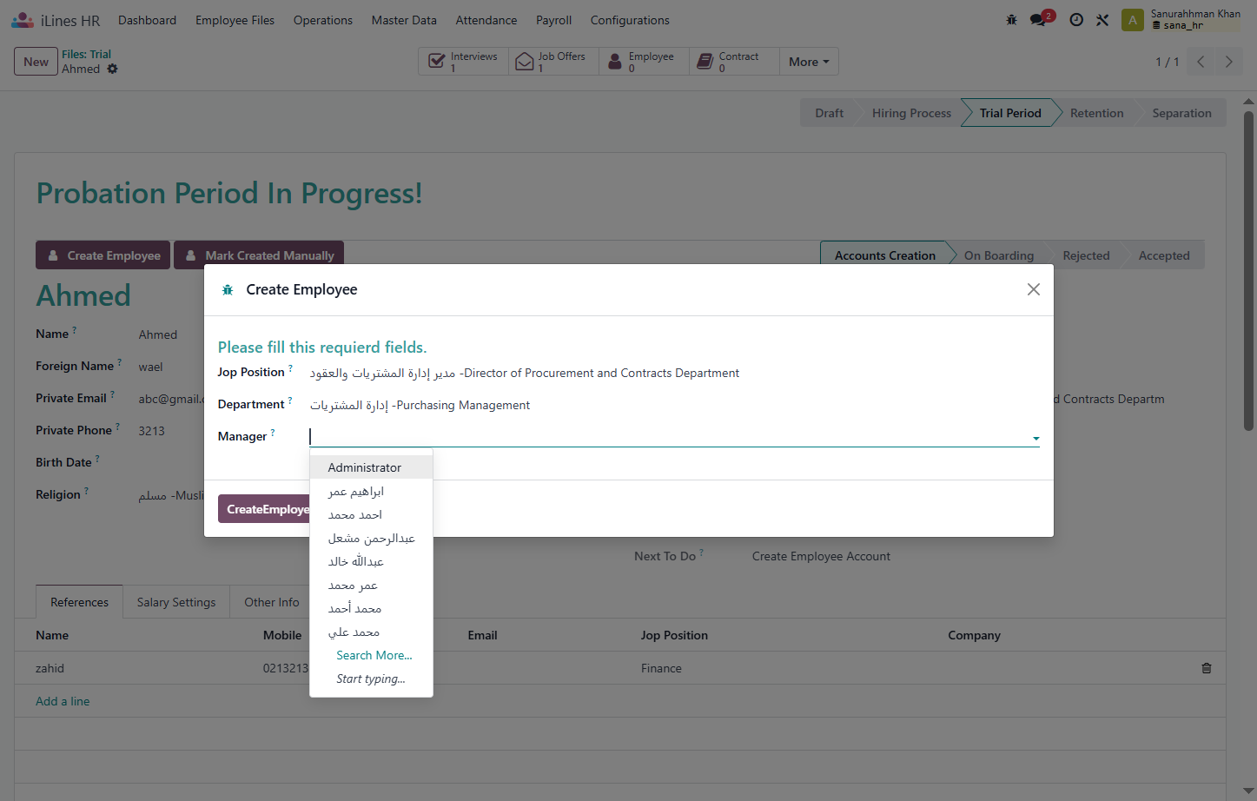Go to next record arrow
1257x801 pixels.
[1228, 62]
